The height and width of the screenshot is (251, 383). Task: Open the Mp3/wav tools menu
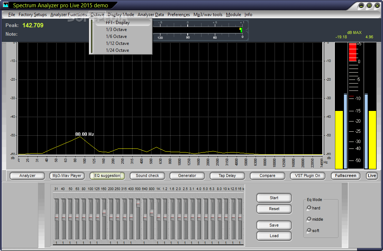[208, 15]
